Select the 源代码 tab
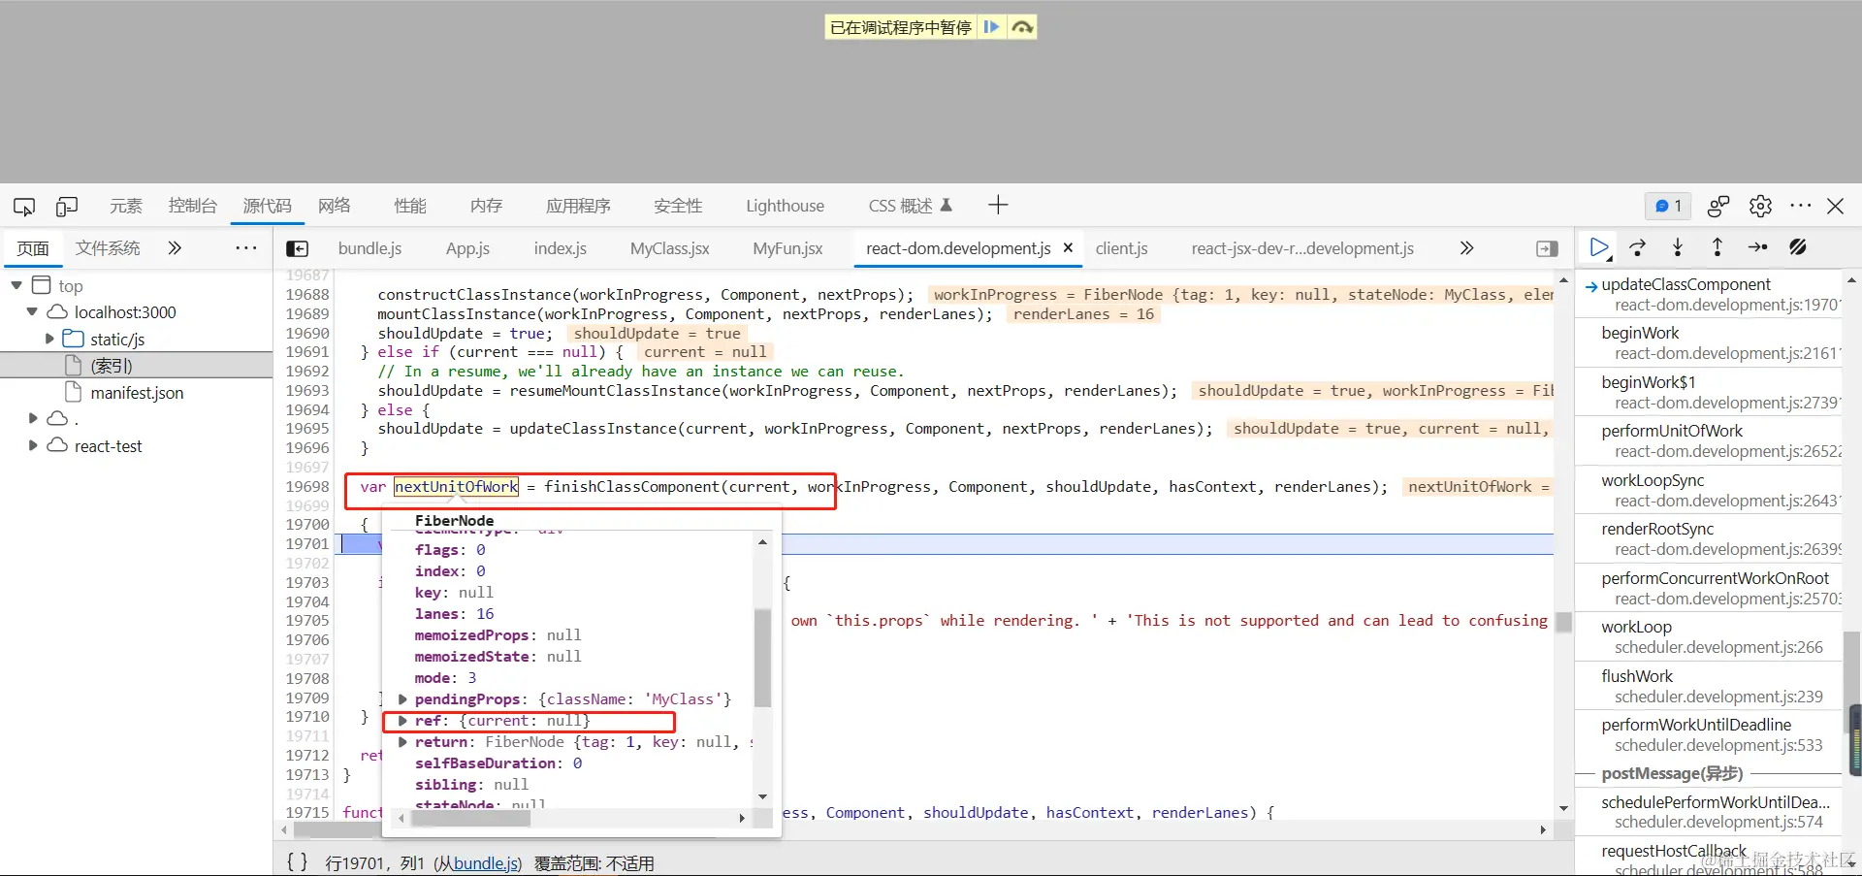Image resolution: width=1862 pixels, height=876 pixels. point(267,206)
